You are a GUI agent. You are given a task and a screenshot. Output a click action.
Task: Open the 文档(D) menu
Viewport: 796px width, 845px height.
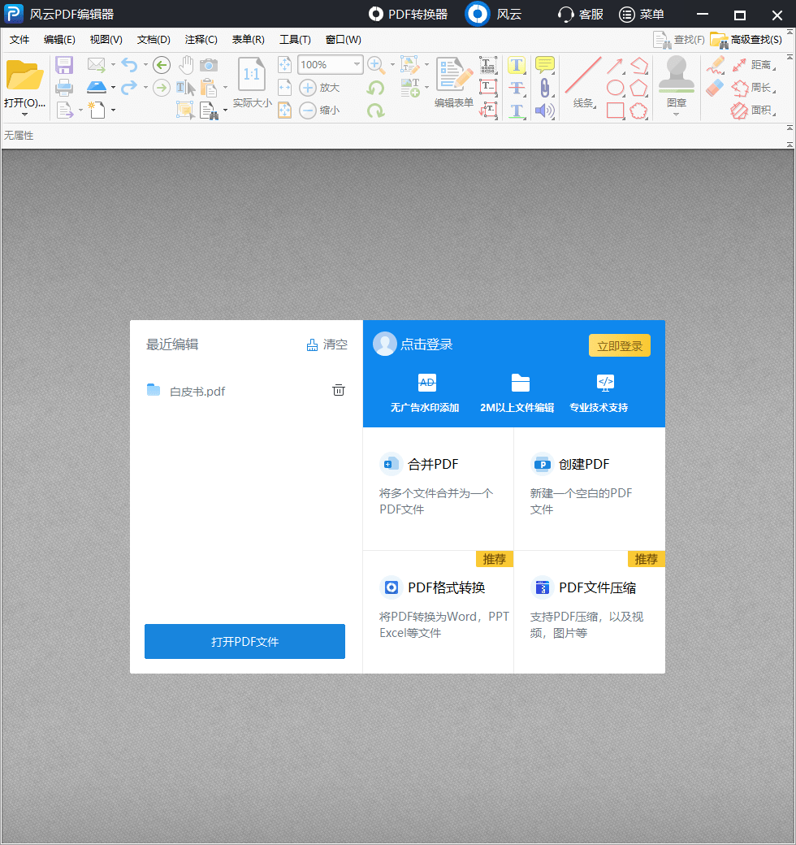(154, 40)
